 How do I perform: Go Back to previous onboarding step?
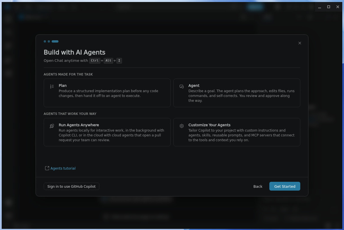tap(258, 186)
